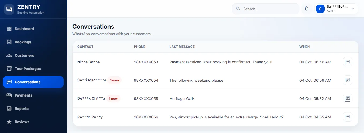Open chat for Ra***h Re**y row

[348, 117]
